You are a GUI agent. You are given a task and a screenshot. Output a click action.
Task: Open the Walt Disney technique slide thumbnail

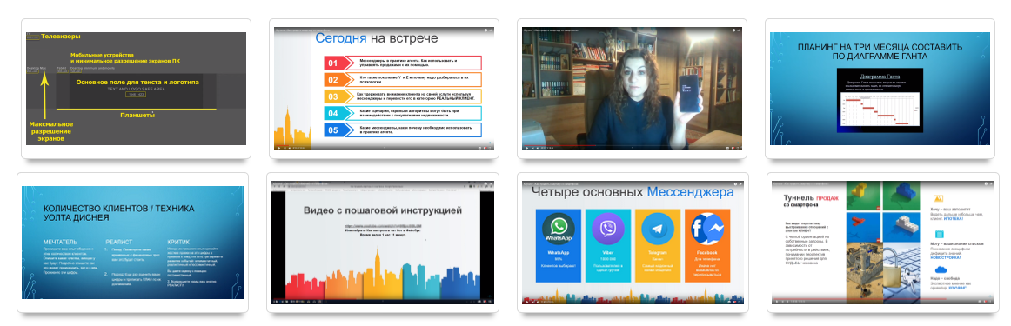tap(133, 243)
